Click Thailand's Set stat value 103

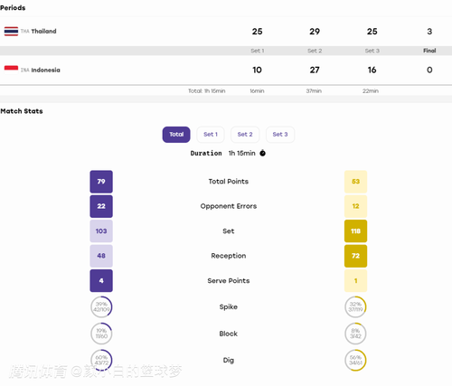pos(101,231)
